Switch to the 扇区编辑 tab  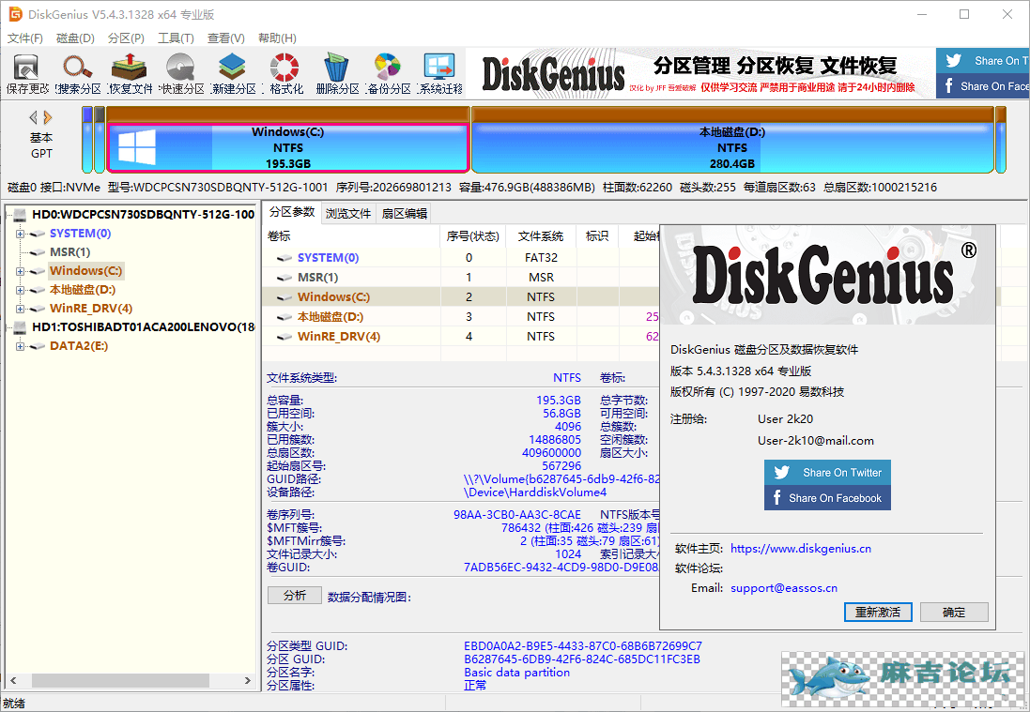[405, 213]
